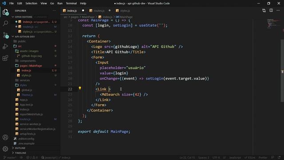Switch to the styles.js editor tab
Screen dimensions: 284x160
[x=125, y=11]
